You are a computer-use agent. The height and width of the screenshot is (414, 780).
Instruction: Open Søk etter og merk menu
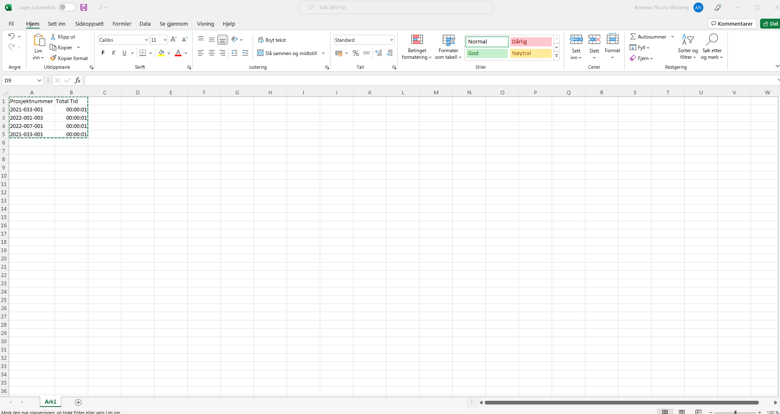pyautogui.click(x=712, y=47)
